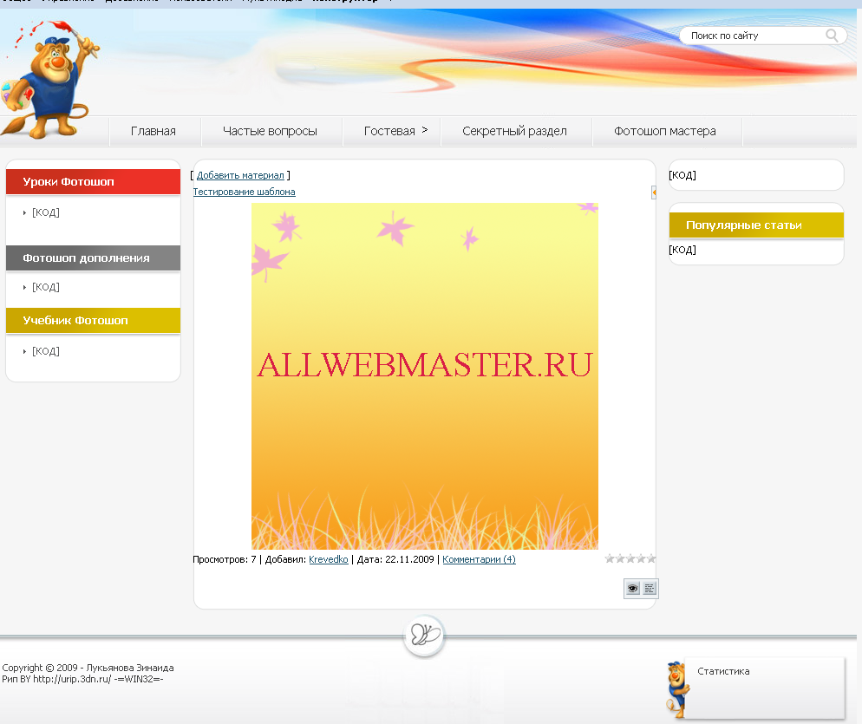Click the eye view-mode icon
The image size is (862, 724).
633,589
